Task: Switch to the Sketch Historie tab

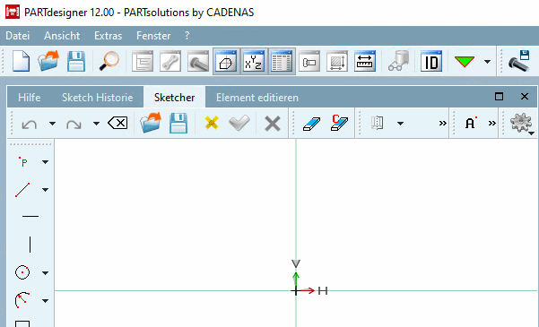Action: 97,98
